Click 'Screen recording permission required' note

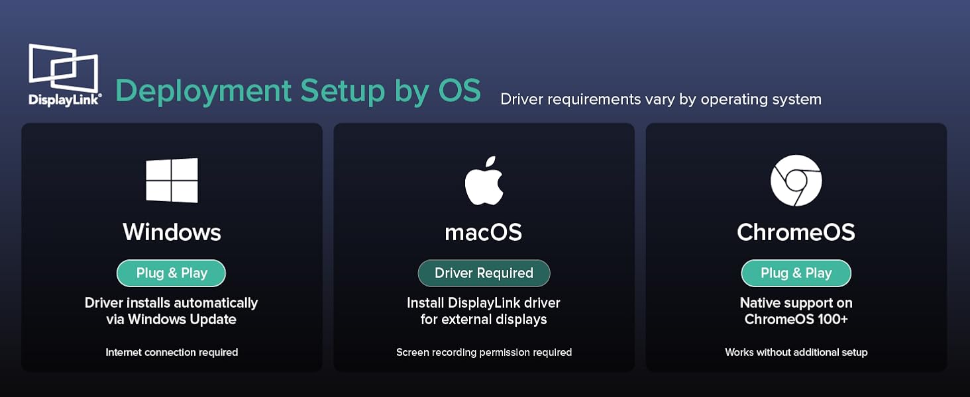click(484, 353)
